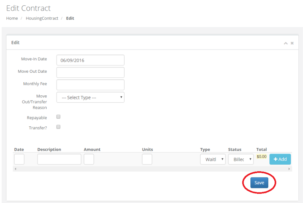303x203 pixels.
Task: Collapse the Edit panel with chevron icon
Action: (286, 43)
